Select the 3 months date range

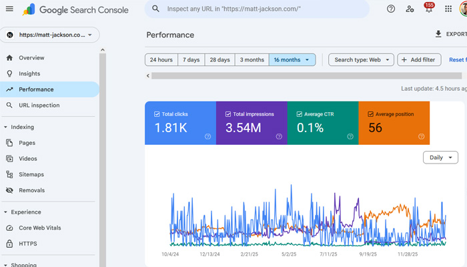(x=252, y=60)
